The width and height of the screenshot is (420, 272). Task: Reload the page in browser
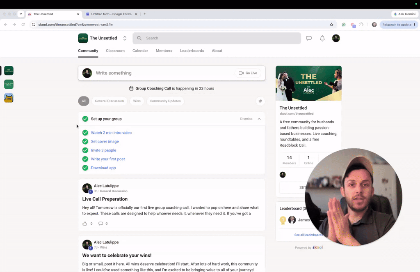tap(23, 25)
